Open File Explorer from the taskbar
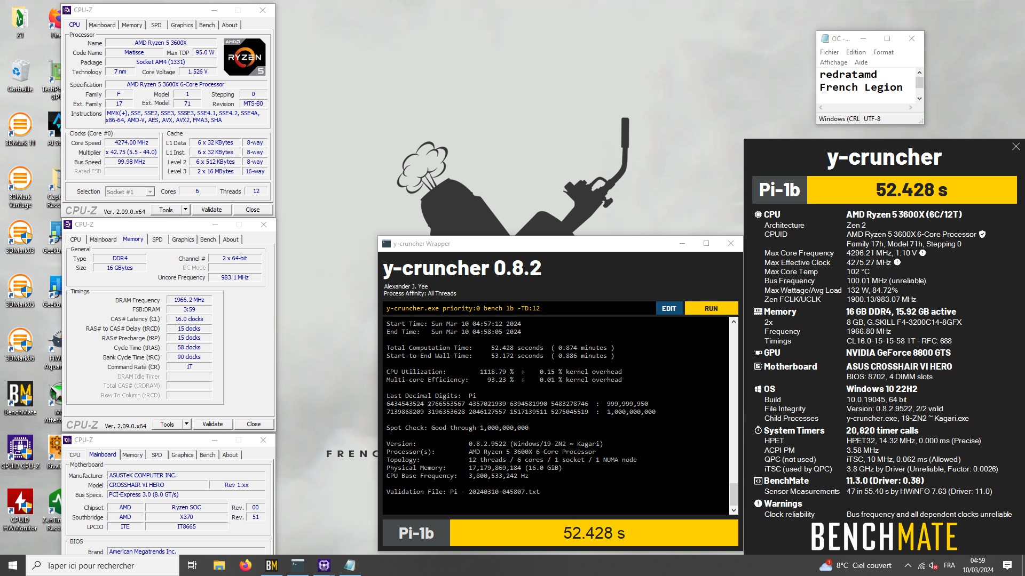This screenshot has height=576, width=1025. coord(219,565)
